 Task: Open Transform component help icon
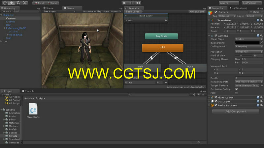[x=258, y=20]
